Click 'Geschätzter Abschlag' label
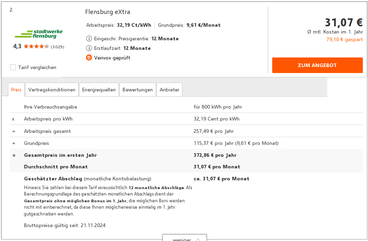 pyautogui.click(x=53, y=179)
